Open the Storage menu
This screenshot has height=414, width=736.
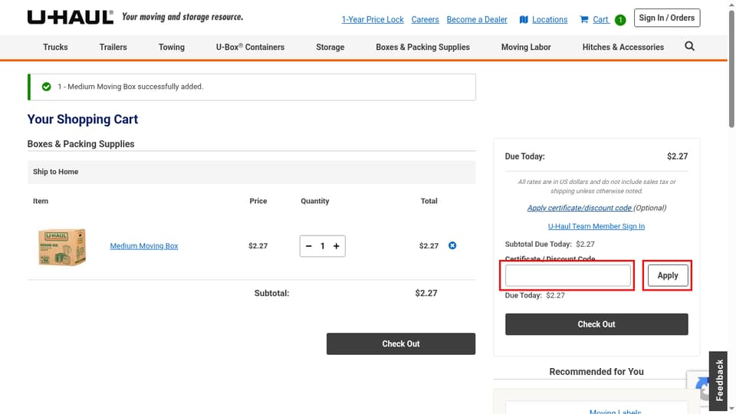tap(330, 47)
